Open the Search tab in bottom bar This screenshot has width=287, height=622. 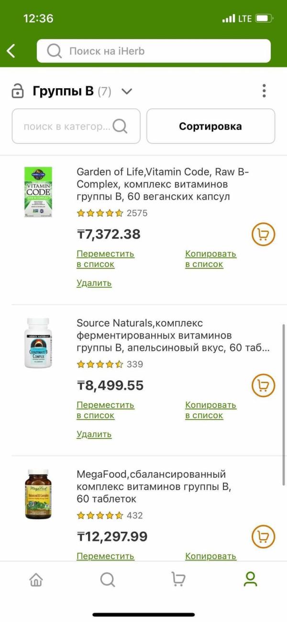click(x=107, y=580)
